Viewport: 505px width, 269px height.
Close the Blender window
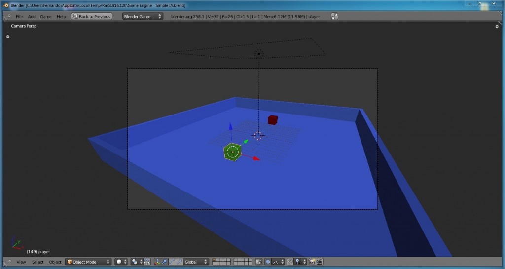493,3
